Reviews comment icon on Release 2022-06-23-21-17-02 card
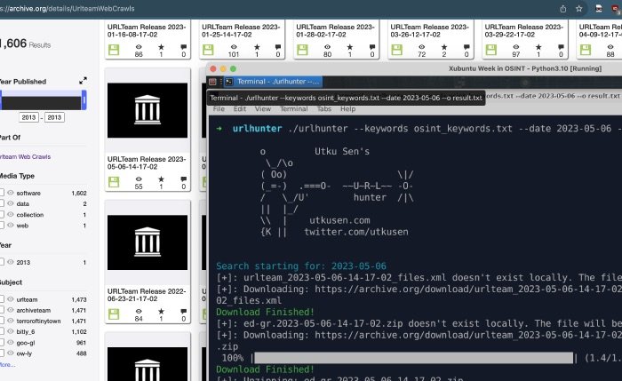 [183, 311]
